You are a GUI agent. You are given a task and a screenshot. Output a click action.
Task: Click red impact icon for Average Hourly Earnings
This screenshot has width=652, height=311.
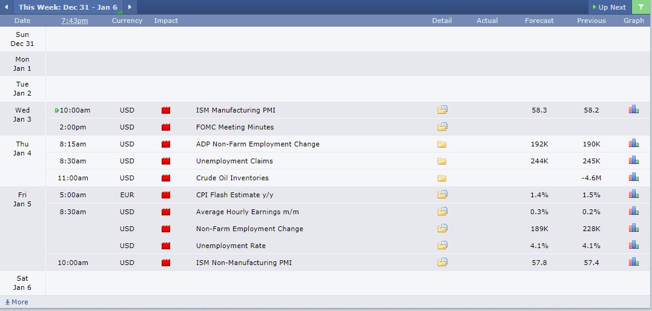click(166, 212)
